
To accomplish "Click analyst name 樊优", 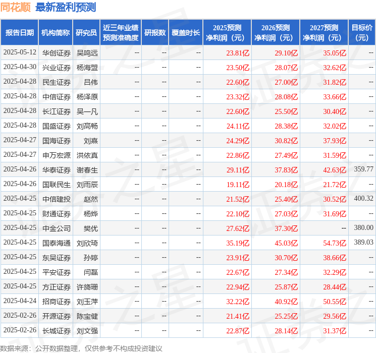I will click(x=91, y=228).
